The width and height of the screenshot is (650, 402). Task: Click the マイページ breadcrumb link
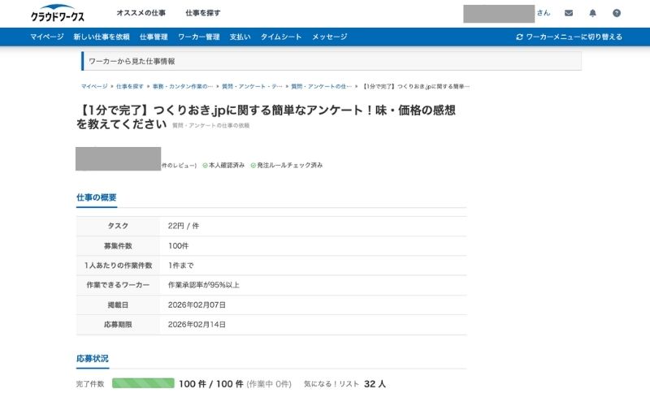coord(94,86)
